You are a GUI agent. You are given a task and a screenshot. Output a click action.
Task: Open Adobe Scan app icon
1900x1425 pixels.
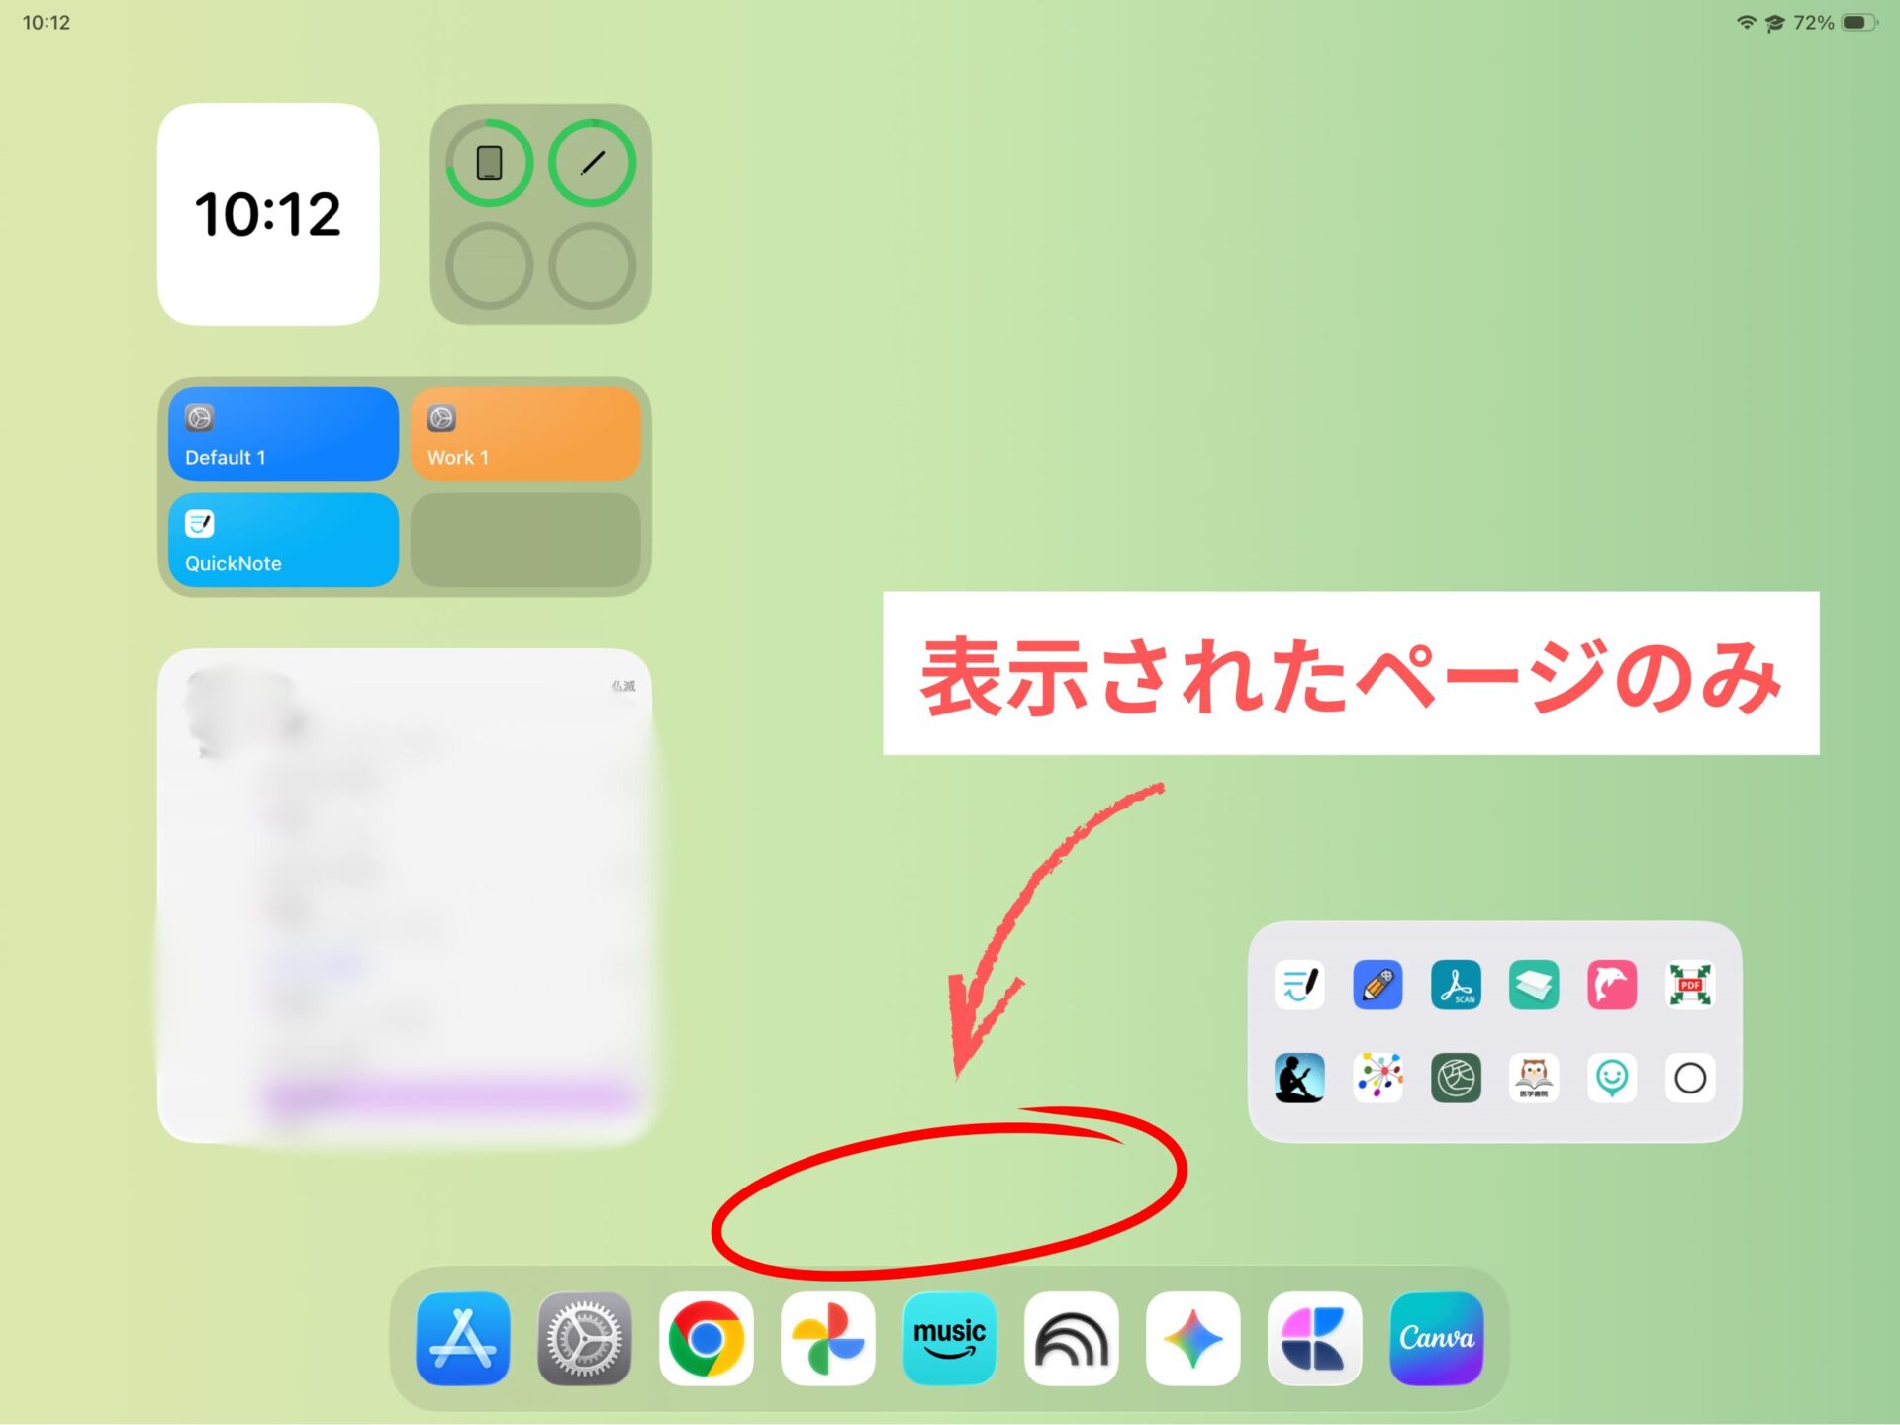click(x=1456, y=985)
